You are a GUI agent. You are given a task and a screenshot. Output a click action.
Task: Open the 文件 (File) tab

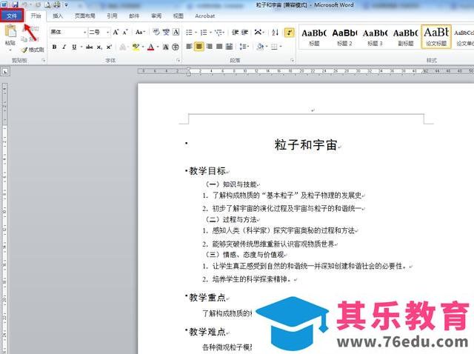[12, 16]
